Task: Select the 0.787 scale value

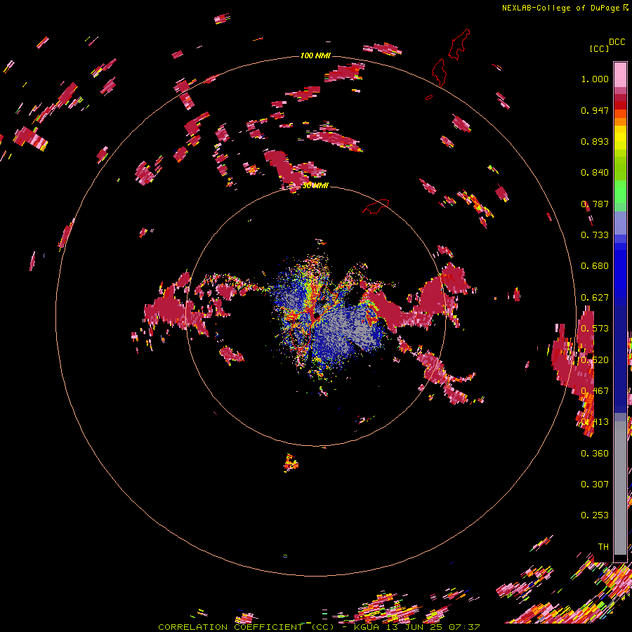Action: [x=595, y=204]
